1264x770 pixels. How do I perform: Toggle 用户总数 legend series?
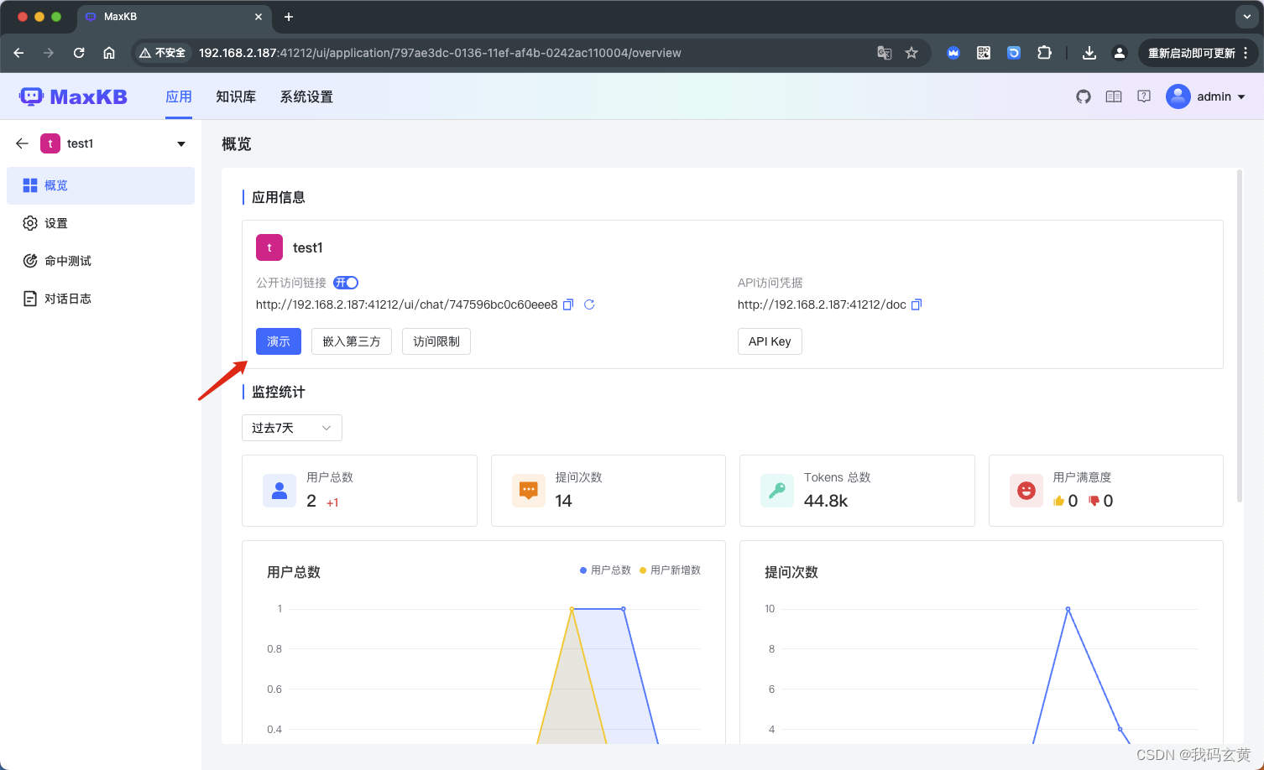pyautogui.click(x=605, y=570)
